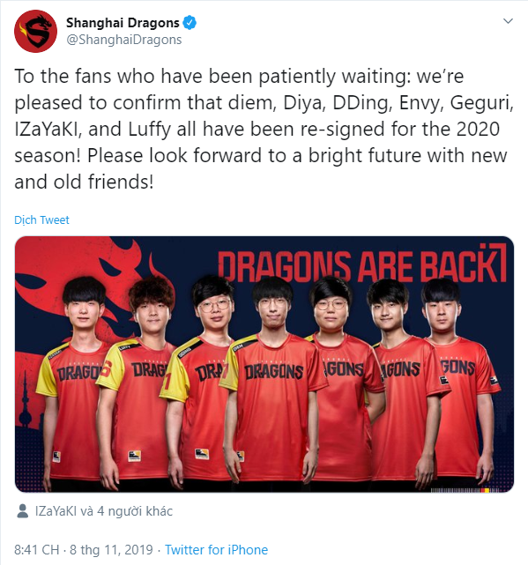This screenshot has width=528, height=565.
Task: Click the player with curly brown hair
Action: [x=140, y=382]
